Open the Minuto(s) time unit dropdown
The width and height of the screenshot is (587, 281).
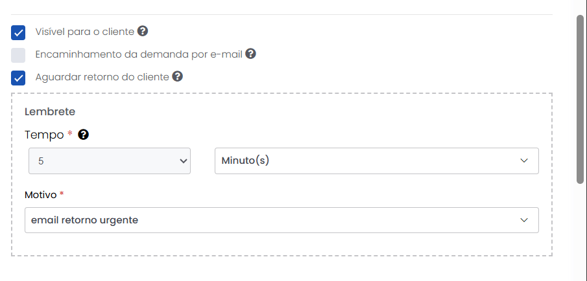tap(376, 161)
